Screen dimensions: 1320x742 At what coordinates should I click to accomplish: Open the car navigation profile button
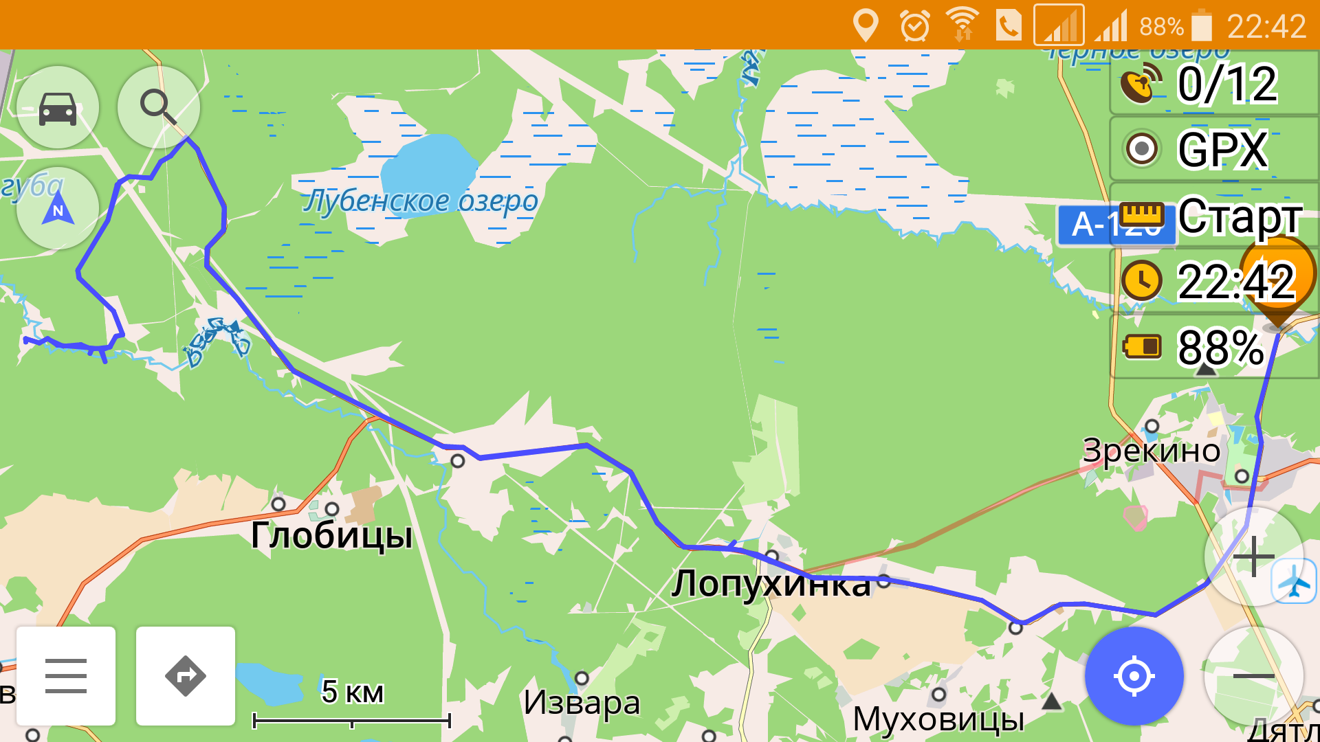(x=58, y=108)
